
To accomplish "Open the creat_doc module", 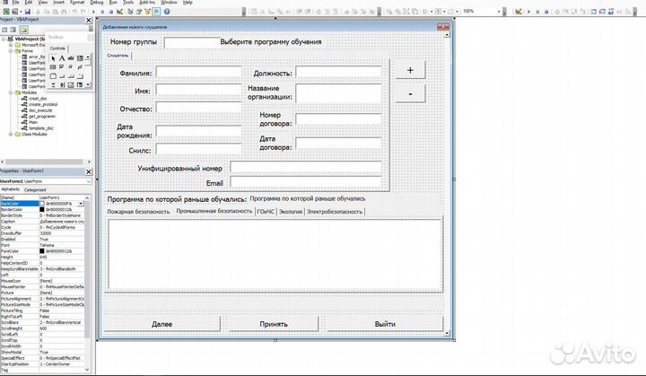I will (38, 98).
